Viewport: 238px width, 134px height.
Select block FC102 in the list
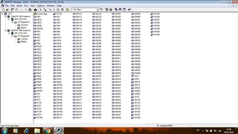coord(57,14)
